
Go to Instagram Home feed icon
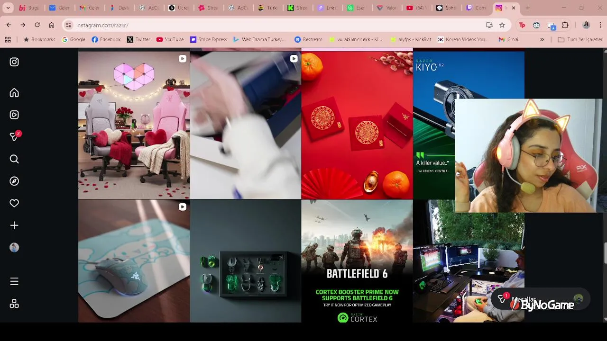tap(14, 93)
